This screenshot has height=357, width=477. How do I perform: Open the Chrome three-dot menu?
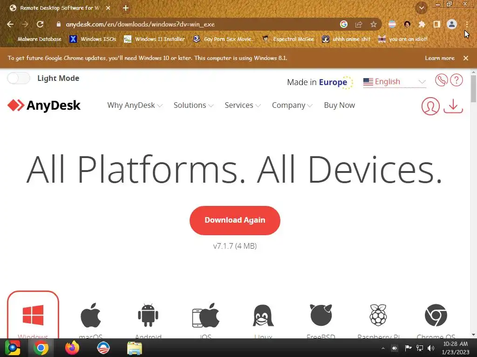pyautogui.click(x=467, y=24)
